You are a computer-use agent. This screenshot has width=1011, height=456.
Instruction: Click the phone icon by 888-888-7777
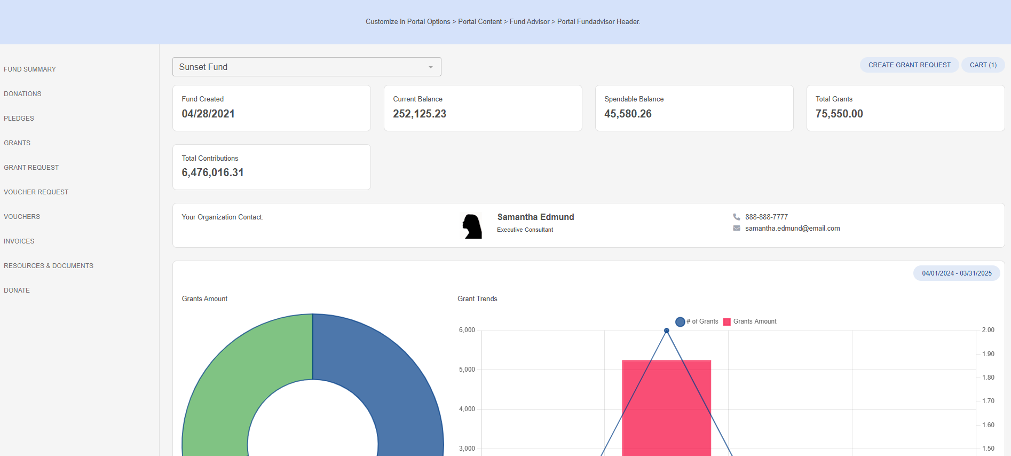click(x=737, y=217)
